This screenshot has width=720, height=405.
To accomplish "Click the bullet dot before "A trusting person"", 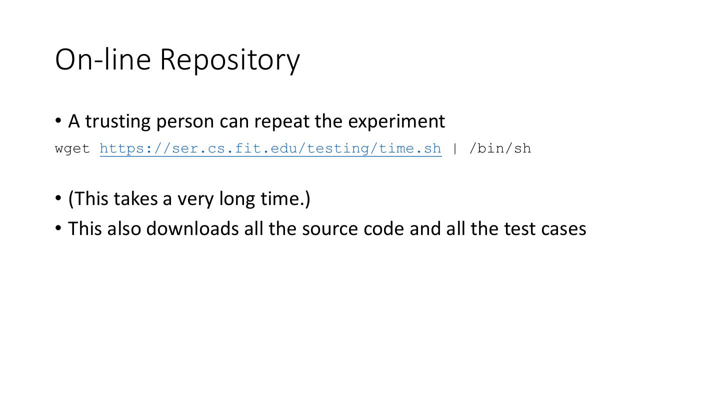I will pos(58,120).
